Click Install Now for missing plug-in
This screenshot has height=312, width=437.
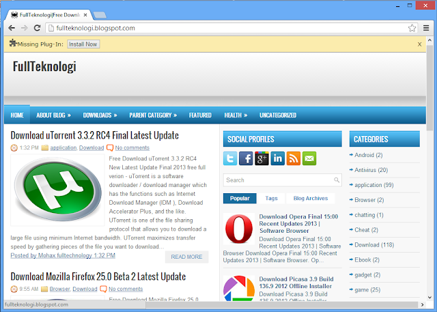83,44
